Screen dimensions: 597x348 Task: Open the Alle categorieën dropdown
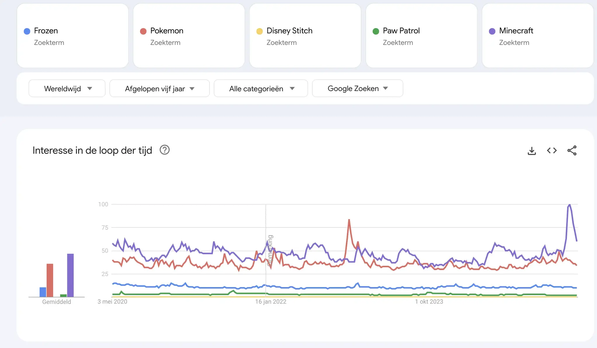[260, 88]
